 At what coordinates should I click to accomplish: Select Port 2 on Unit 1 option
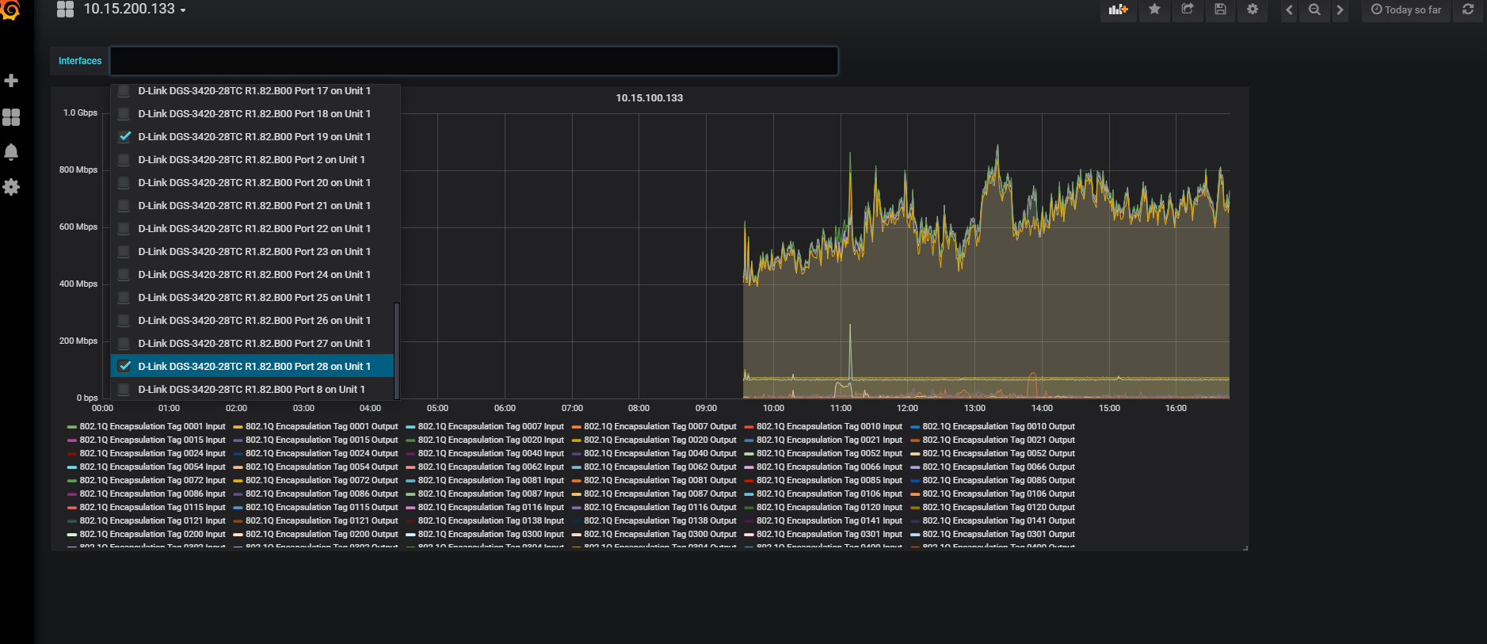(x=251, y=160)
